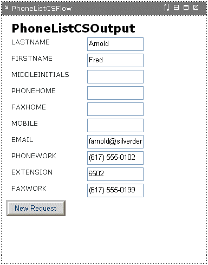Click the PhoneListCSOutput heading

pos(73,29)
